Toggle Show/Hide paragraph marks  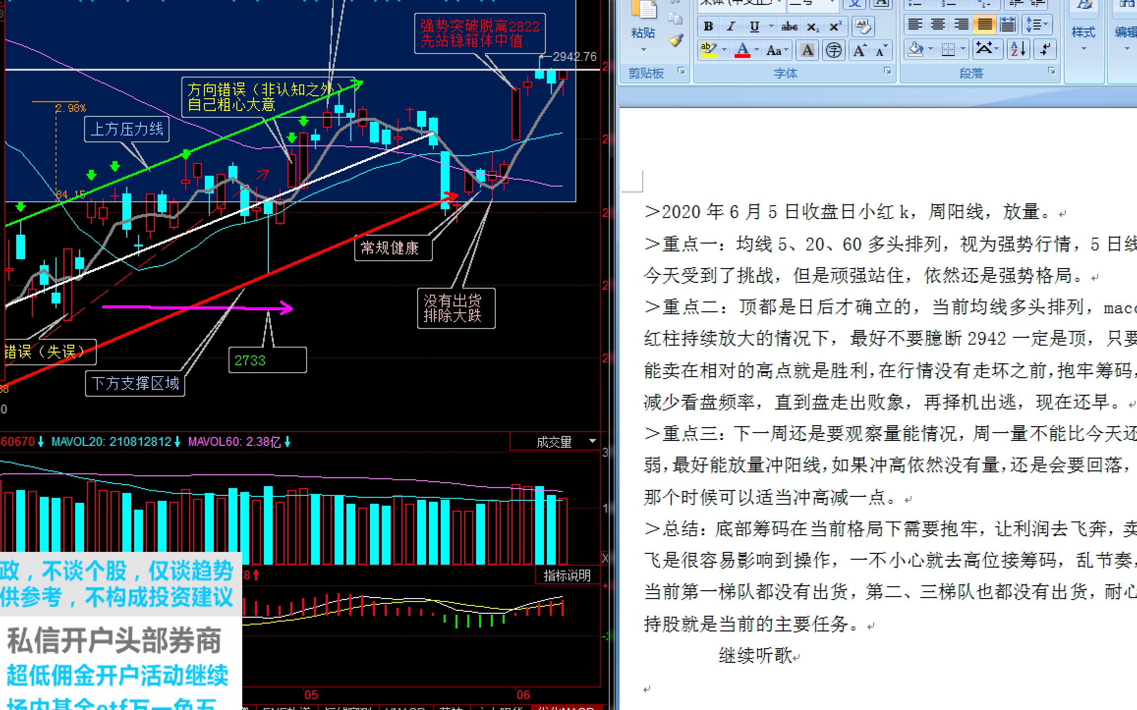[1045, 49]
